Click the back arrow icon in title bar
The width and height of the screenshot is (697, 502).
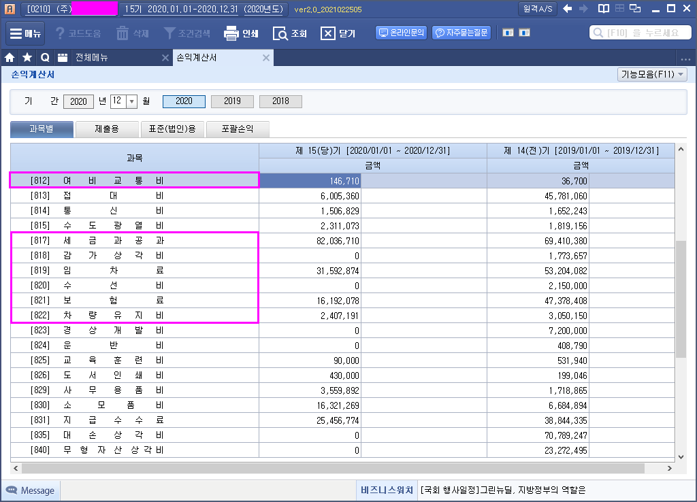point(567,8)
